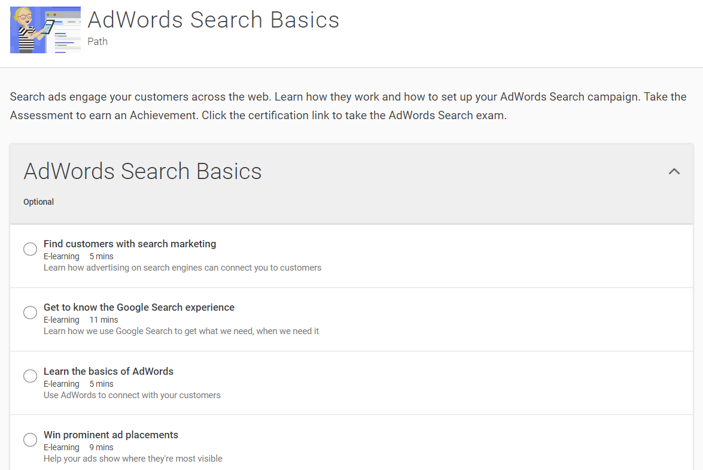Click the chevron arrow in the section header
Screen dimensions: 703x470
coord(674,171)
